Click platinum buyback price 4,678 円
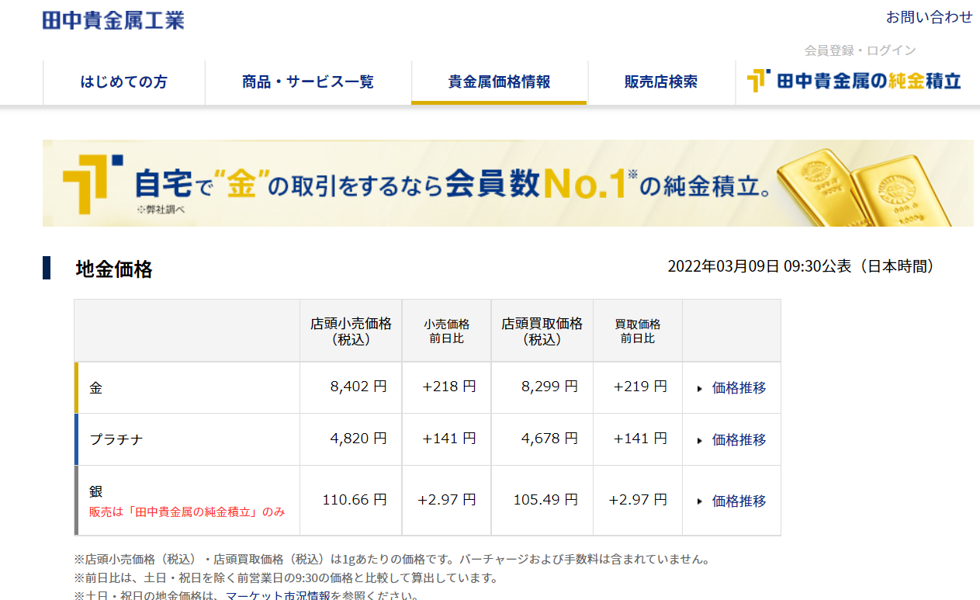This screenshot has width=980, height=600. pos(549,439)
